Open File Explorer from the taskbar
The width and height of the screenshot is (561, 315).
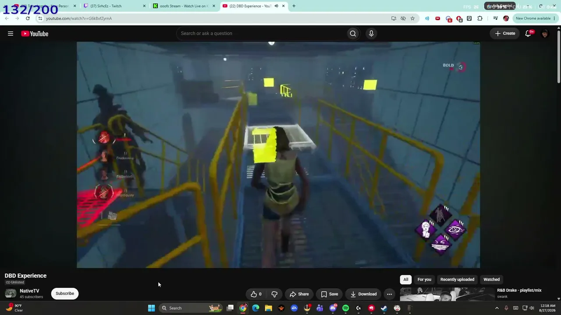(x=268, y=308)
